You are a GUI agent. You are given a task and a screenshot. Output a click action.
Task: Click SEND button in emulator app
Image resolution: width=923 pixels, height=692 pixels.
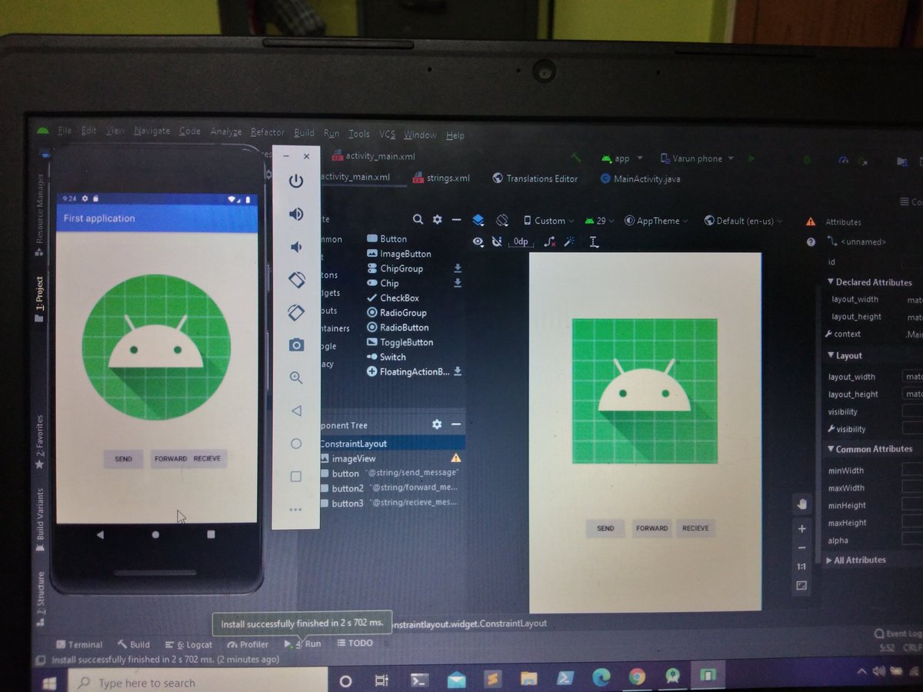[x=123, y=459]
